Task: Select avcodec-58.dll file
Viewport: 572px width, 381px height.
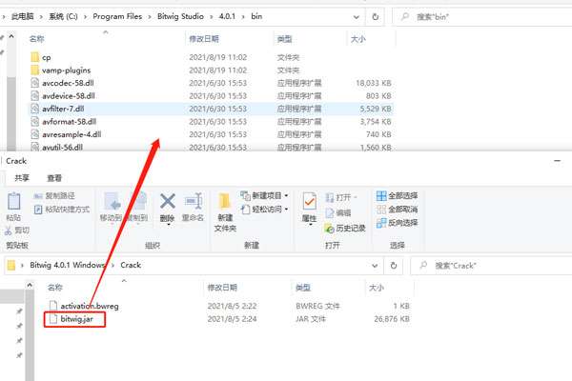Action: 68,83
